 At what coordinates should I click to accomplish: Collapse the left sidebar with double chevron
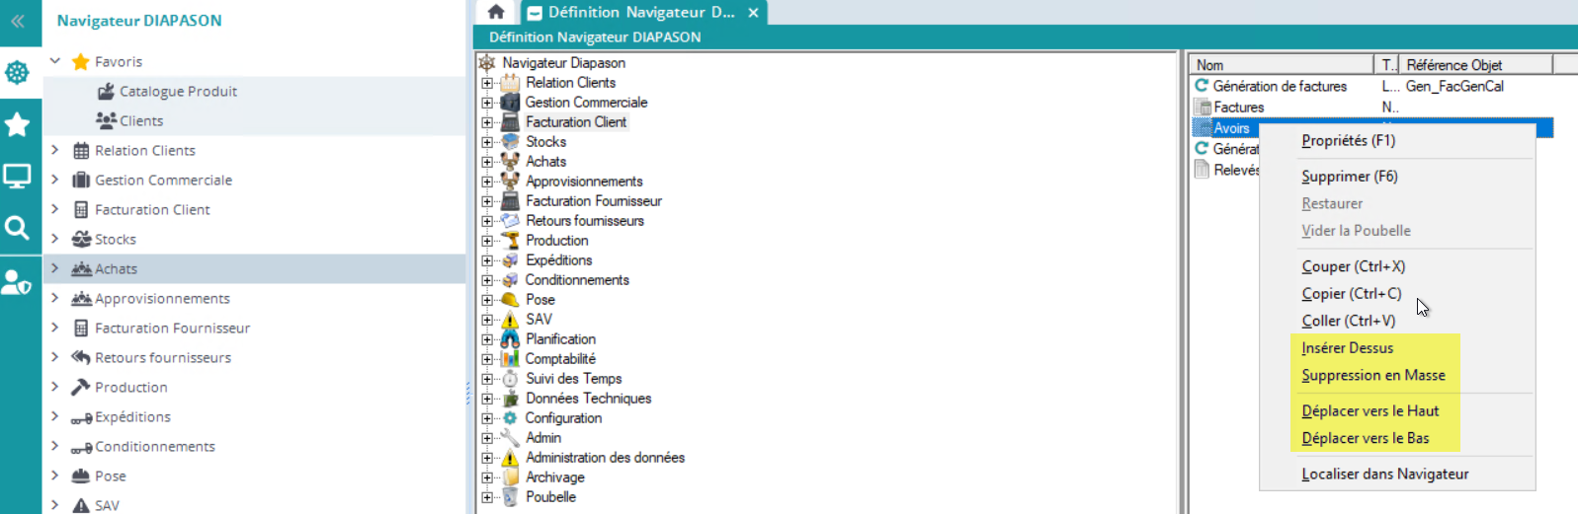click(18, 21)
